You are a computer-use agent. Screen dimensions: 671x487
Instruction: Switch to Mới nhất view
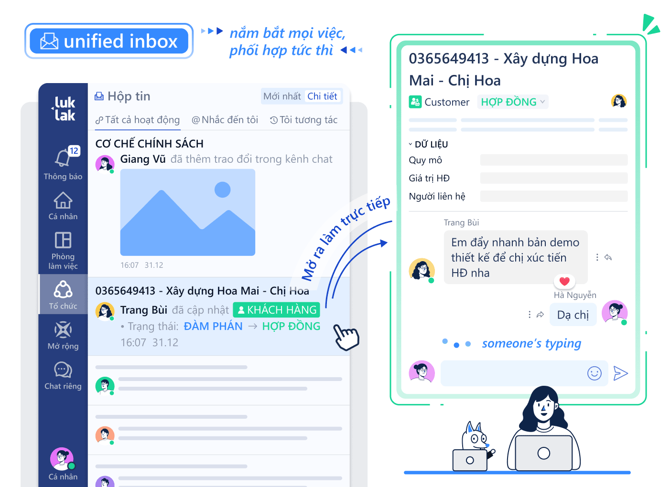282,96
